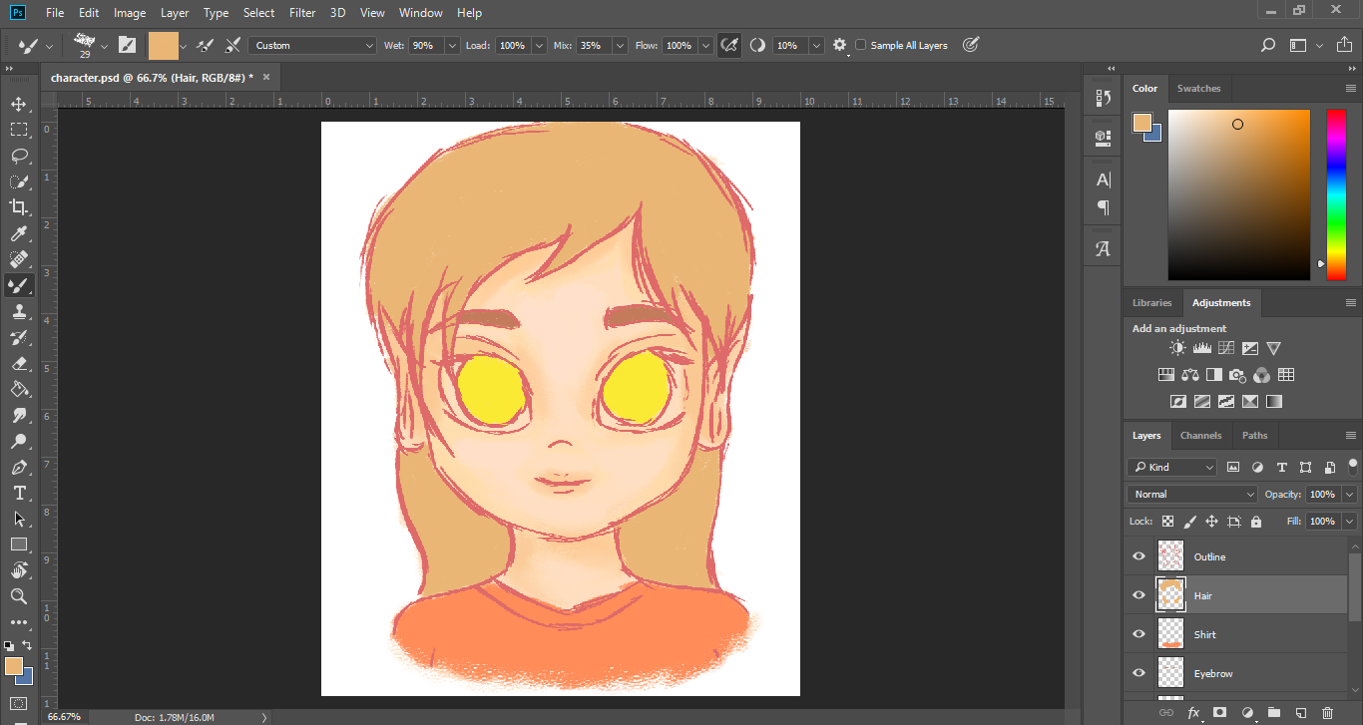Select the Horizontal Type tool
1363x725 pixels.
19,493
